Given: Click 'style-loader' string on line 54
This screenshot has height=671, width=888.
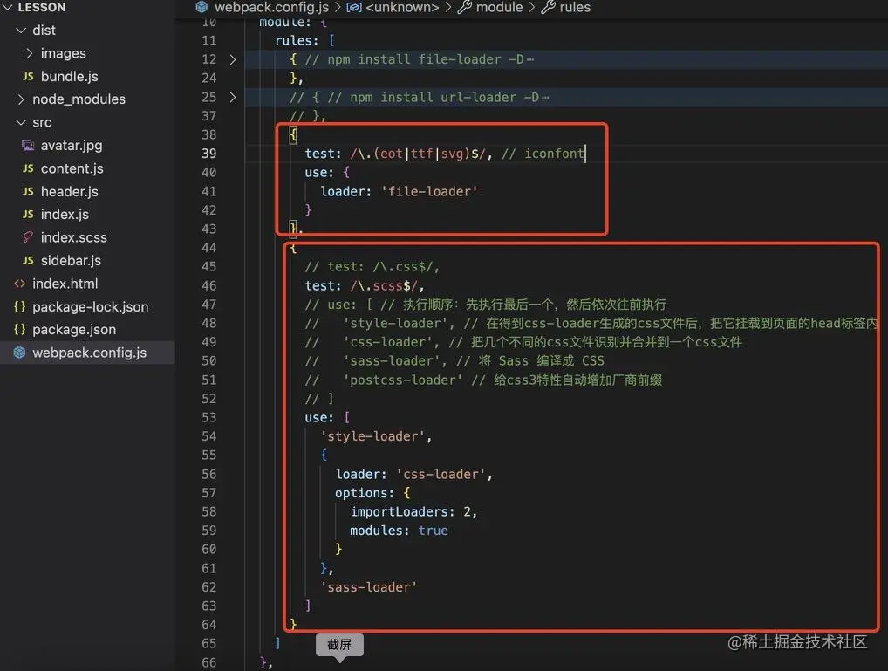Looking at the screenshot, I should pyautogui.click(x=372, y=436).
